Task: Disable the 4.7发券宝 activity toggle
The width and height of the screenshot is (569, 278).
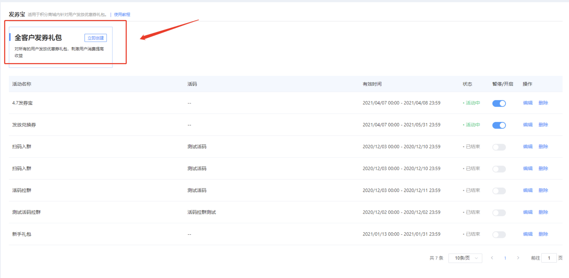Action: (x=499, y=103)
